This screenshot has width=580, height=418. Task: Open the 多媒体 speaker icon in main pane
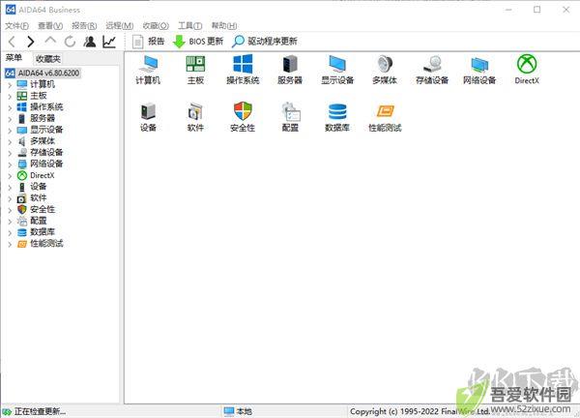pos(385,70)
